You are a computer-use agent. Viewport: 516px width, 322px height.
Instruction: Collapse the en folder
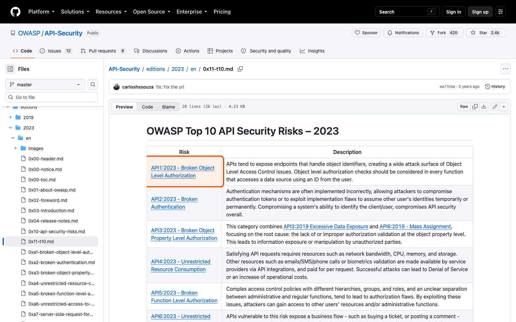tap(13, 138)
